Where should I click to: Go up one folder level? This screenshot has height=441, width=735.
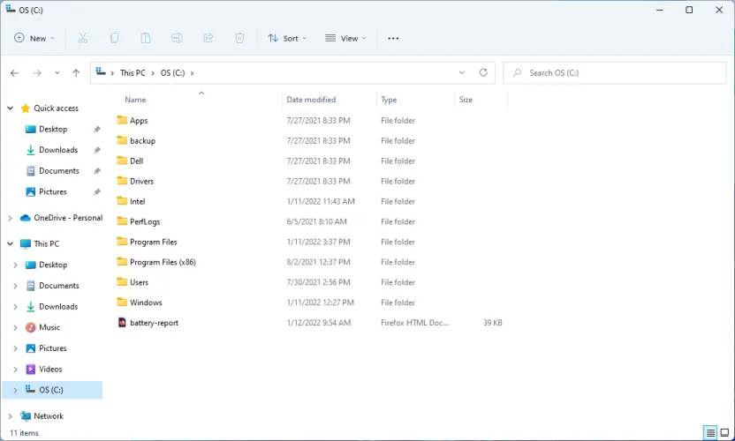[x=76, y=73]
